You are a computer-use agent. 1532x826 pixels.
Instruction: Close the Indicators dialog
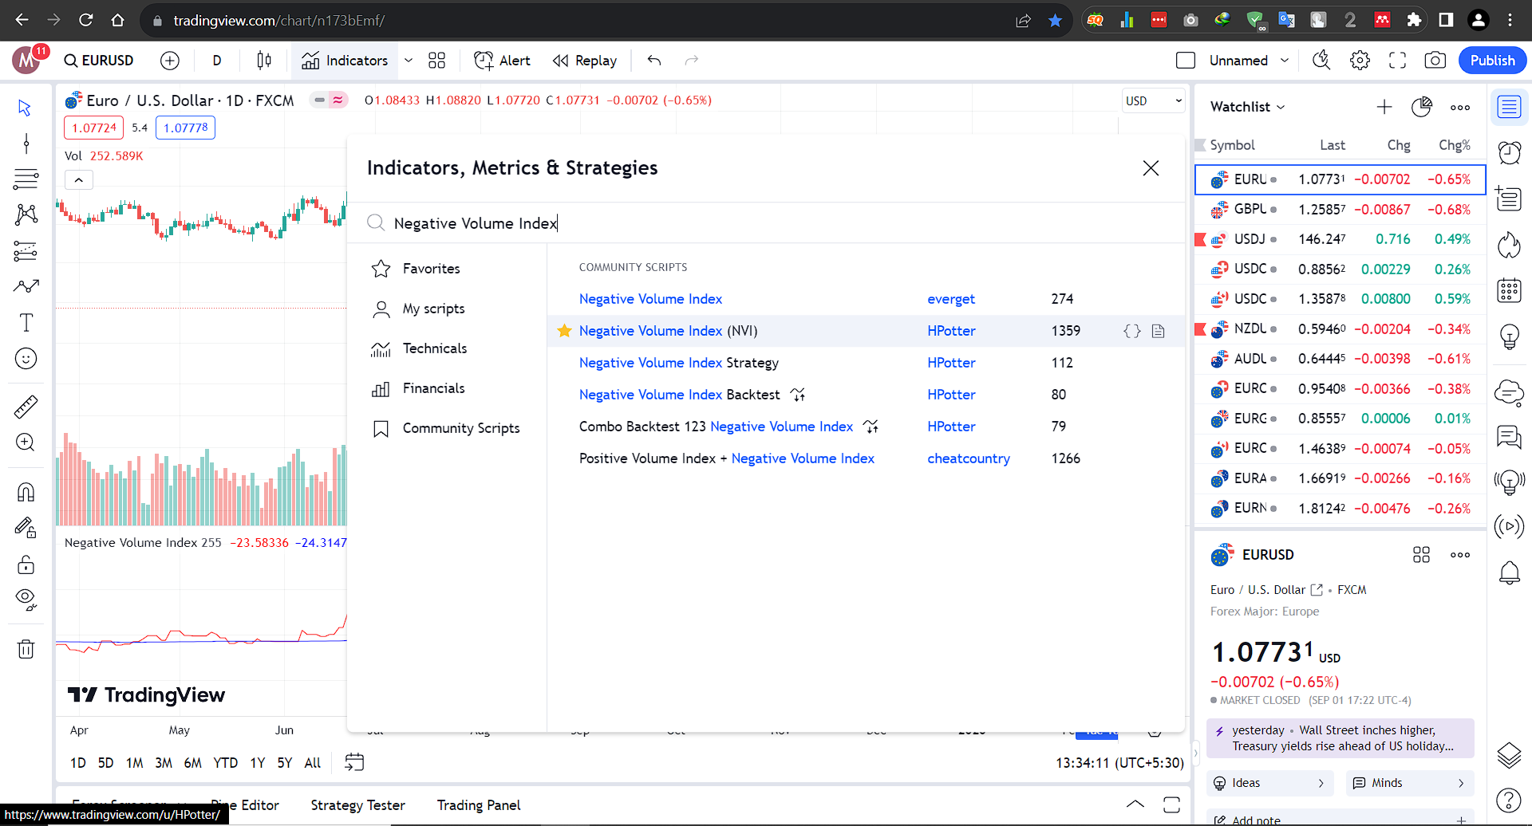[1151, 168]
